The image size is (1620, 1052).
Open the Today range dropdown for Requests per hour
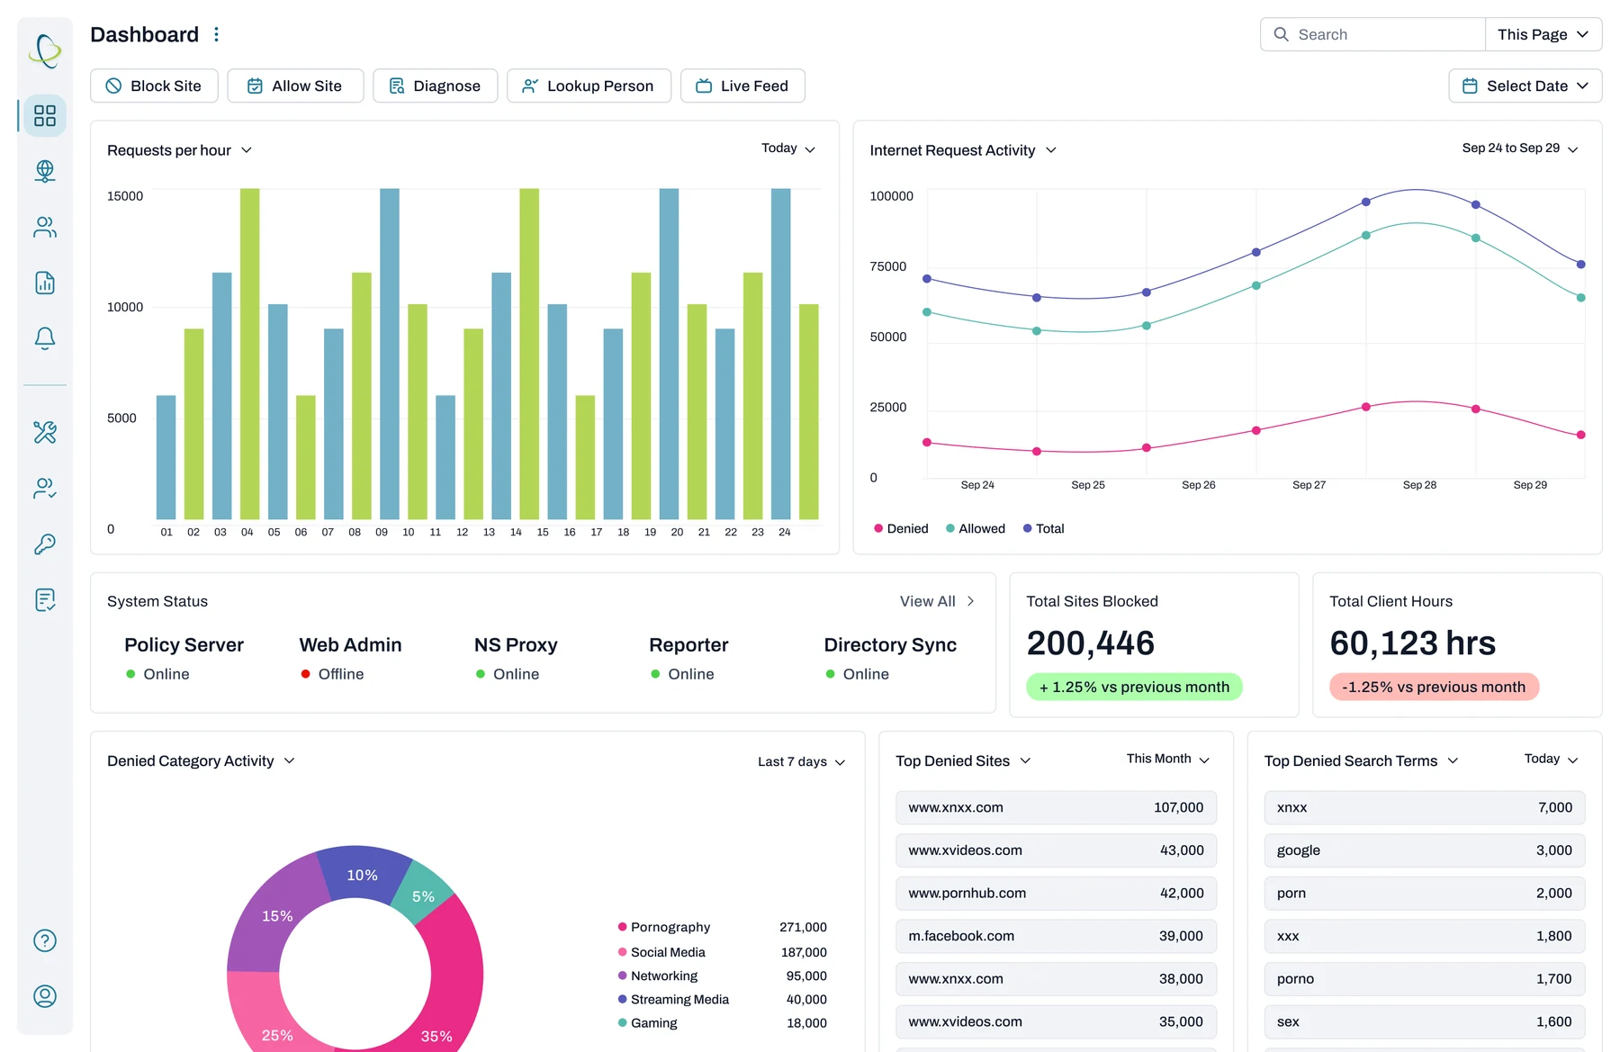tap(788, 148)
